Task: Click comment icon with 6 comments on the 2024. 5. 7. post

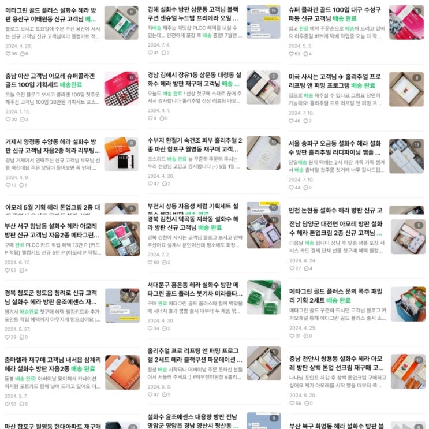Action: click(x=21, y=404)
